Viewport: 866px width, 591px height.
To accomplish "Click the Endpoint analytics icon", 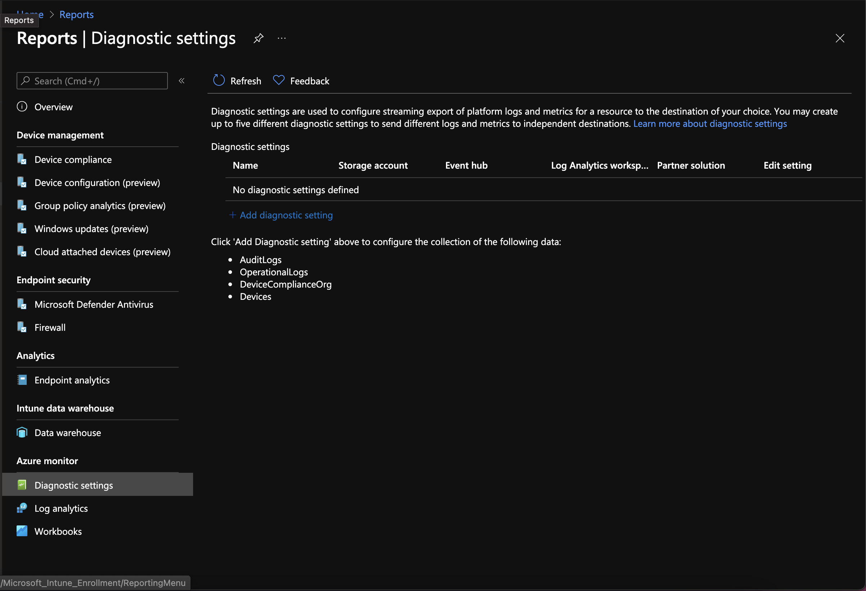I will (x=22, y=380).
